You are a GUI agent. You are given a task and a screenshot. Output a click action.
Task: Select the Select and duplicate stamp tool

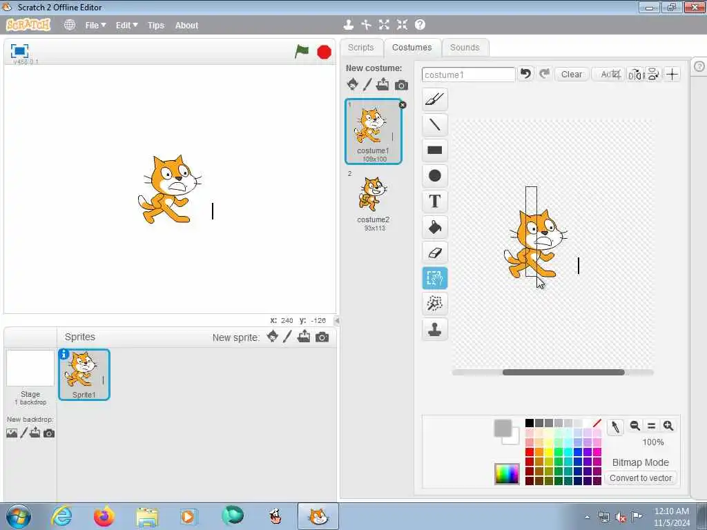click(x=435, y=329)
